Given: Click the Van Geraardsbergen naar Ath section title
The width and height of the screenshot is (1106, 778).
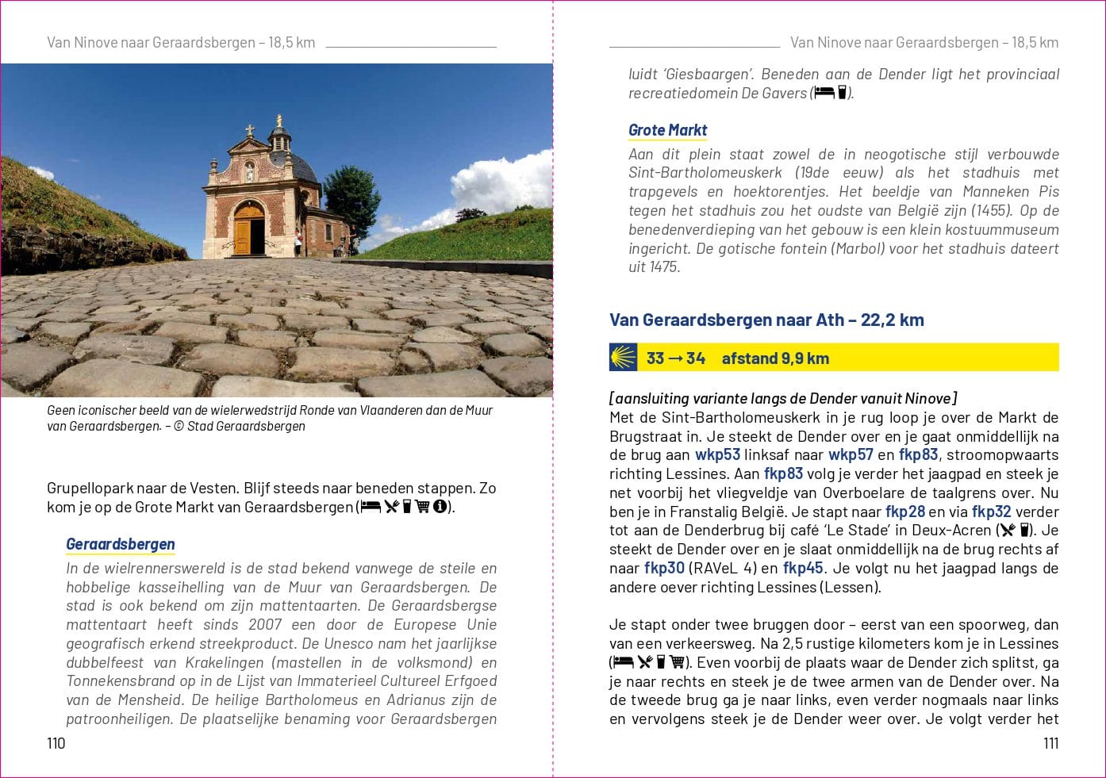Looking at the screenshot, I should tap(766, 320).
